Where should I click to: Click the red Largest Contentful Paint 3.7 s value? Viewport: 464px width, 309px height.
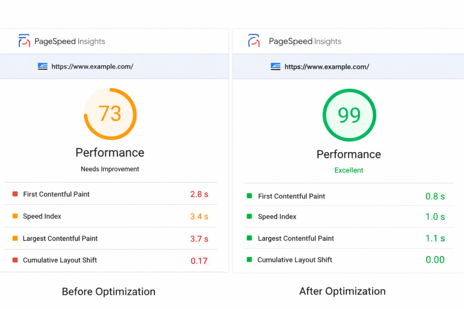(199, 238)
